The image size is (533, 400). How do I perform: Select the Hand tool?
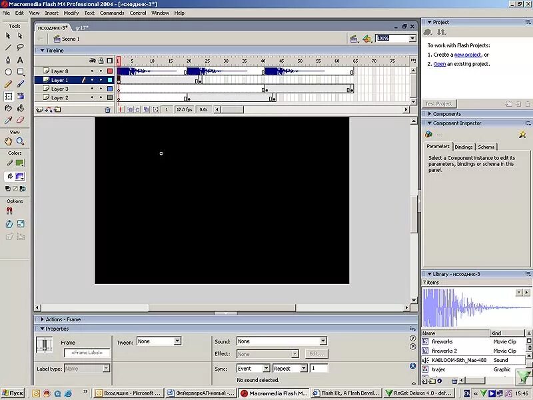coord(8,141)
